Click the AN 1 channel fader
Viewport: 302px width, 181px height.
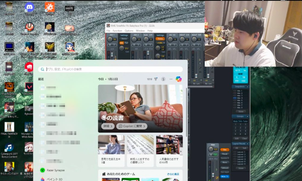point(112,55)
